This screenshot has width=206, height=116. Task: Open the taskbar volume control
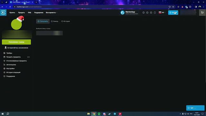(x=188, y=114)
